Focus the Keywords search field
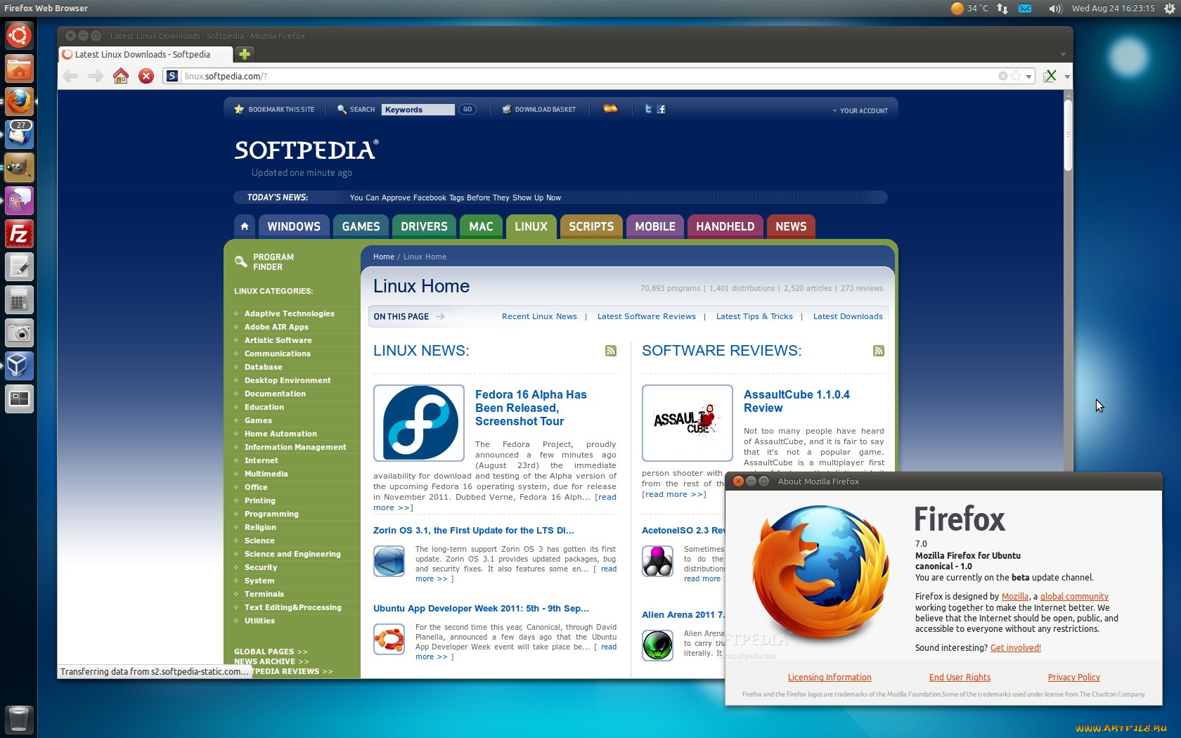Image resolution: width=1181 pixels, height=738 pixels. tap(418, 110)
